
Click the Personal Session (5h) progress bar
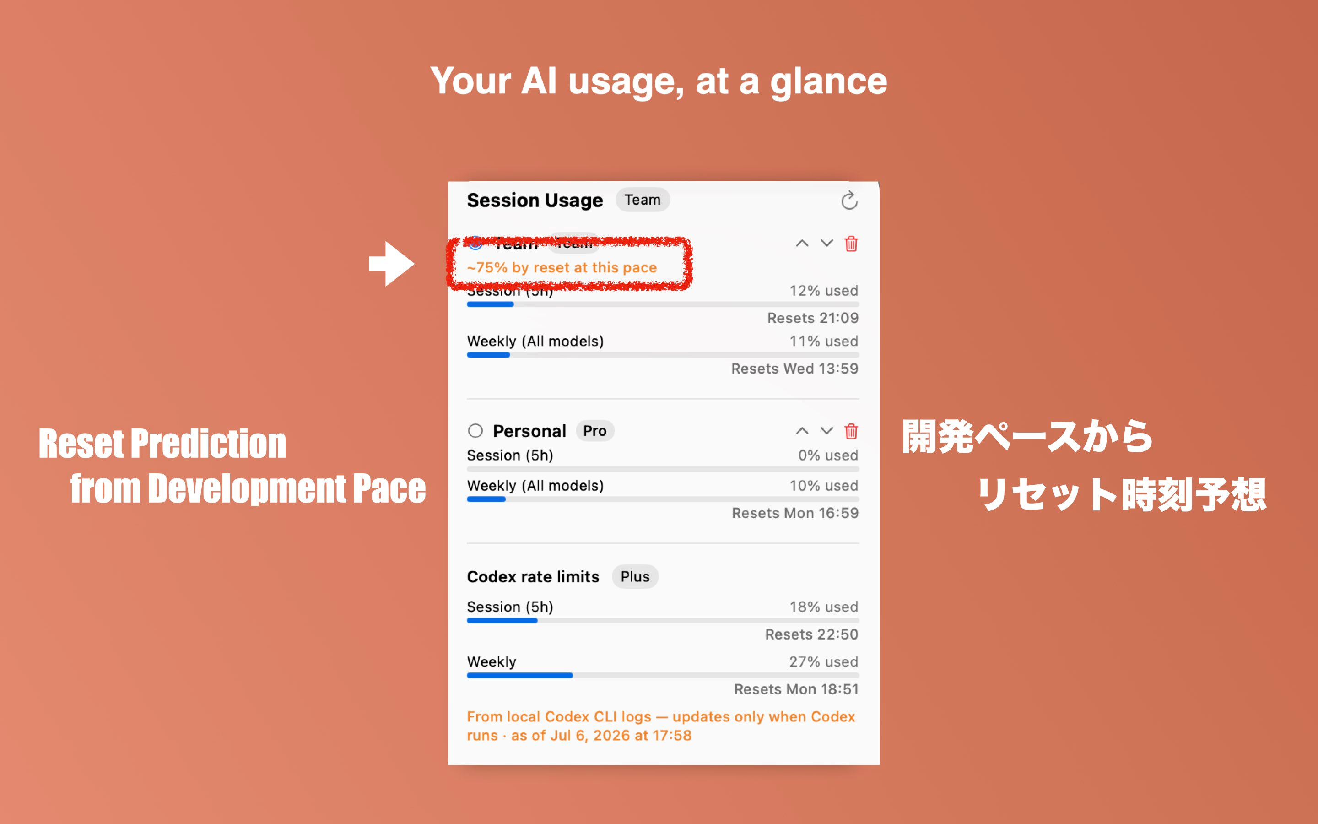coord(663,469)
